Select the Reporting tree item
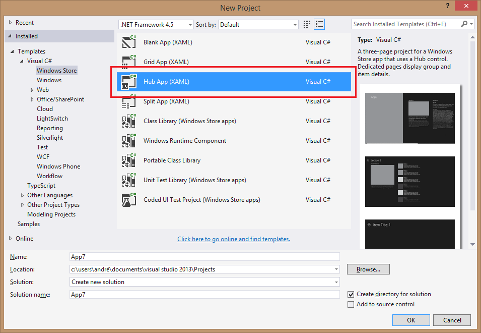 coord(50,128)
